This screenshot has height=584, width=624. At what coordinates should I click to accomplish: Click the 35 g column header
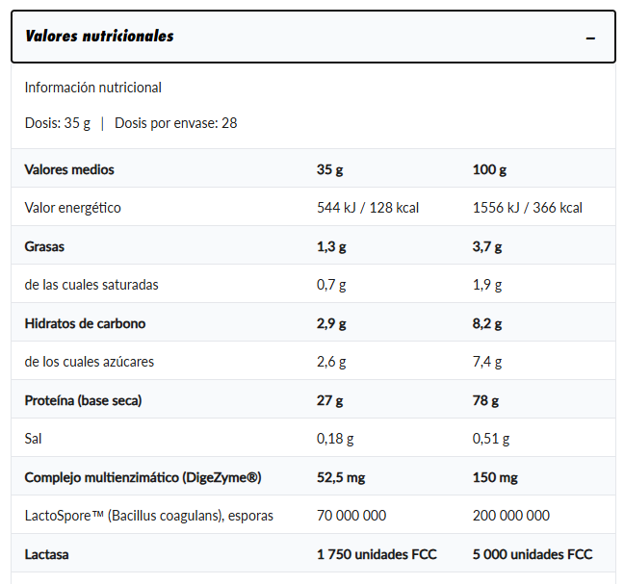coord(329,169)
